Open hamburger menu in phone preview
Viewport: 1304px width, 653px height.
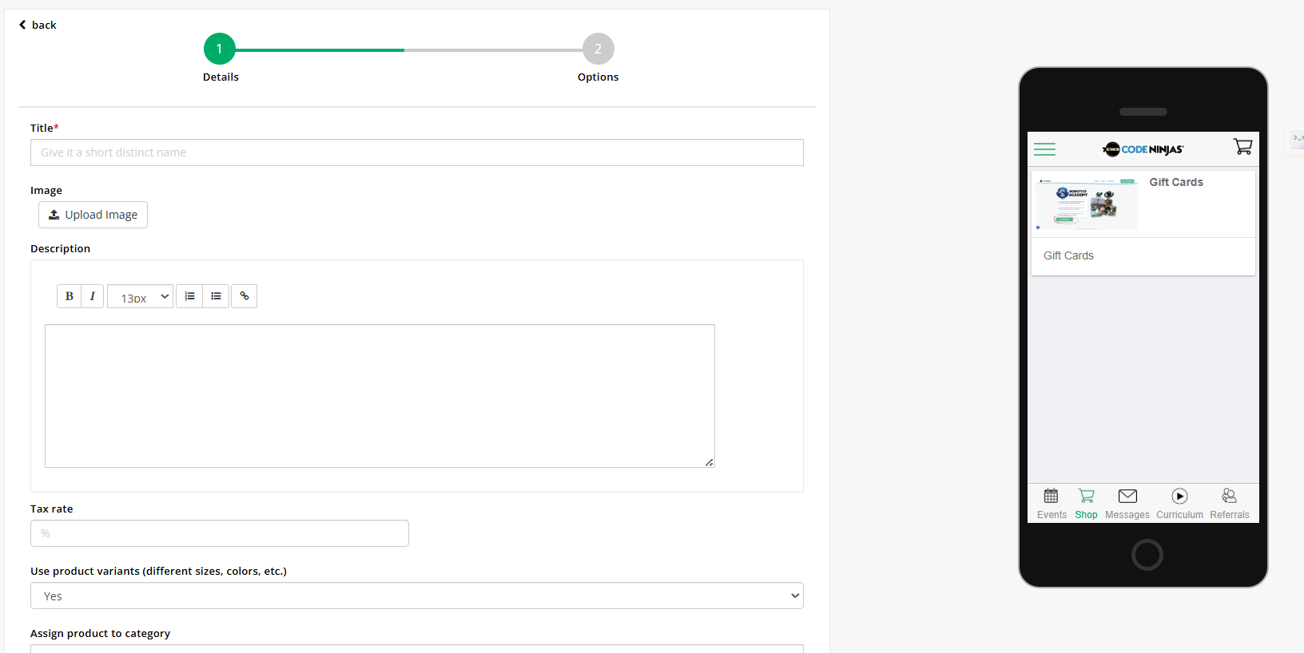(x=1044, y=149)
